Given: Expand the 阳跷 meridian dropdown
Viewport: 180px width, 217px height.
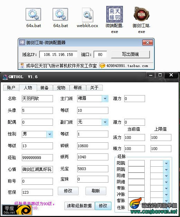Looking at the screenshot, I should 166,163.
